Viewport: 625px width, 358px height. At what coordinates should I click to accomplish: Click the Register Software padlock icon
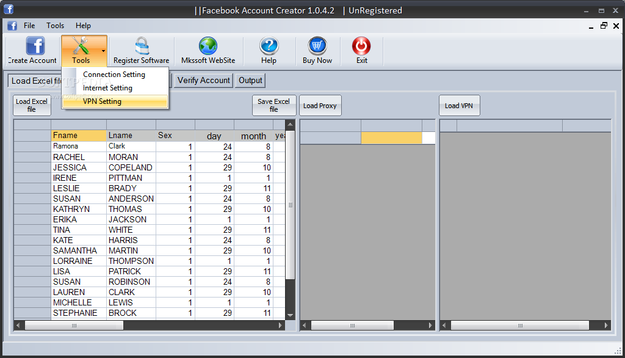tap(142, 46)
